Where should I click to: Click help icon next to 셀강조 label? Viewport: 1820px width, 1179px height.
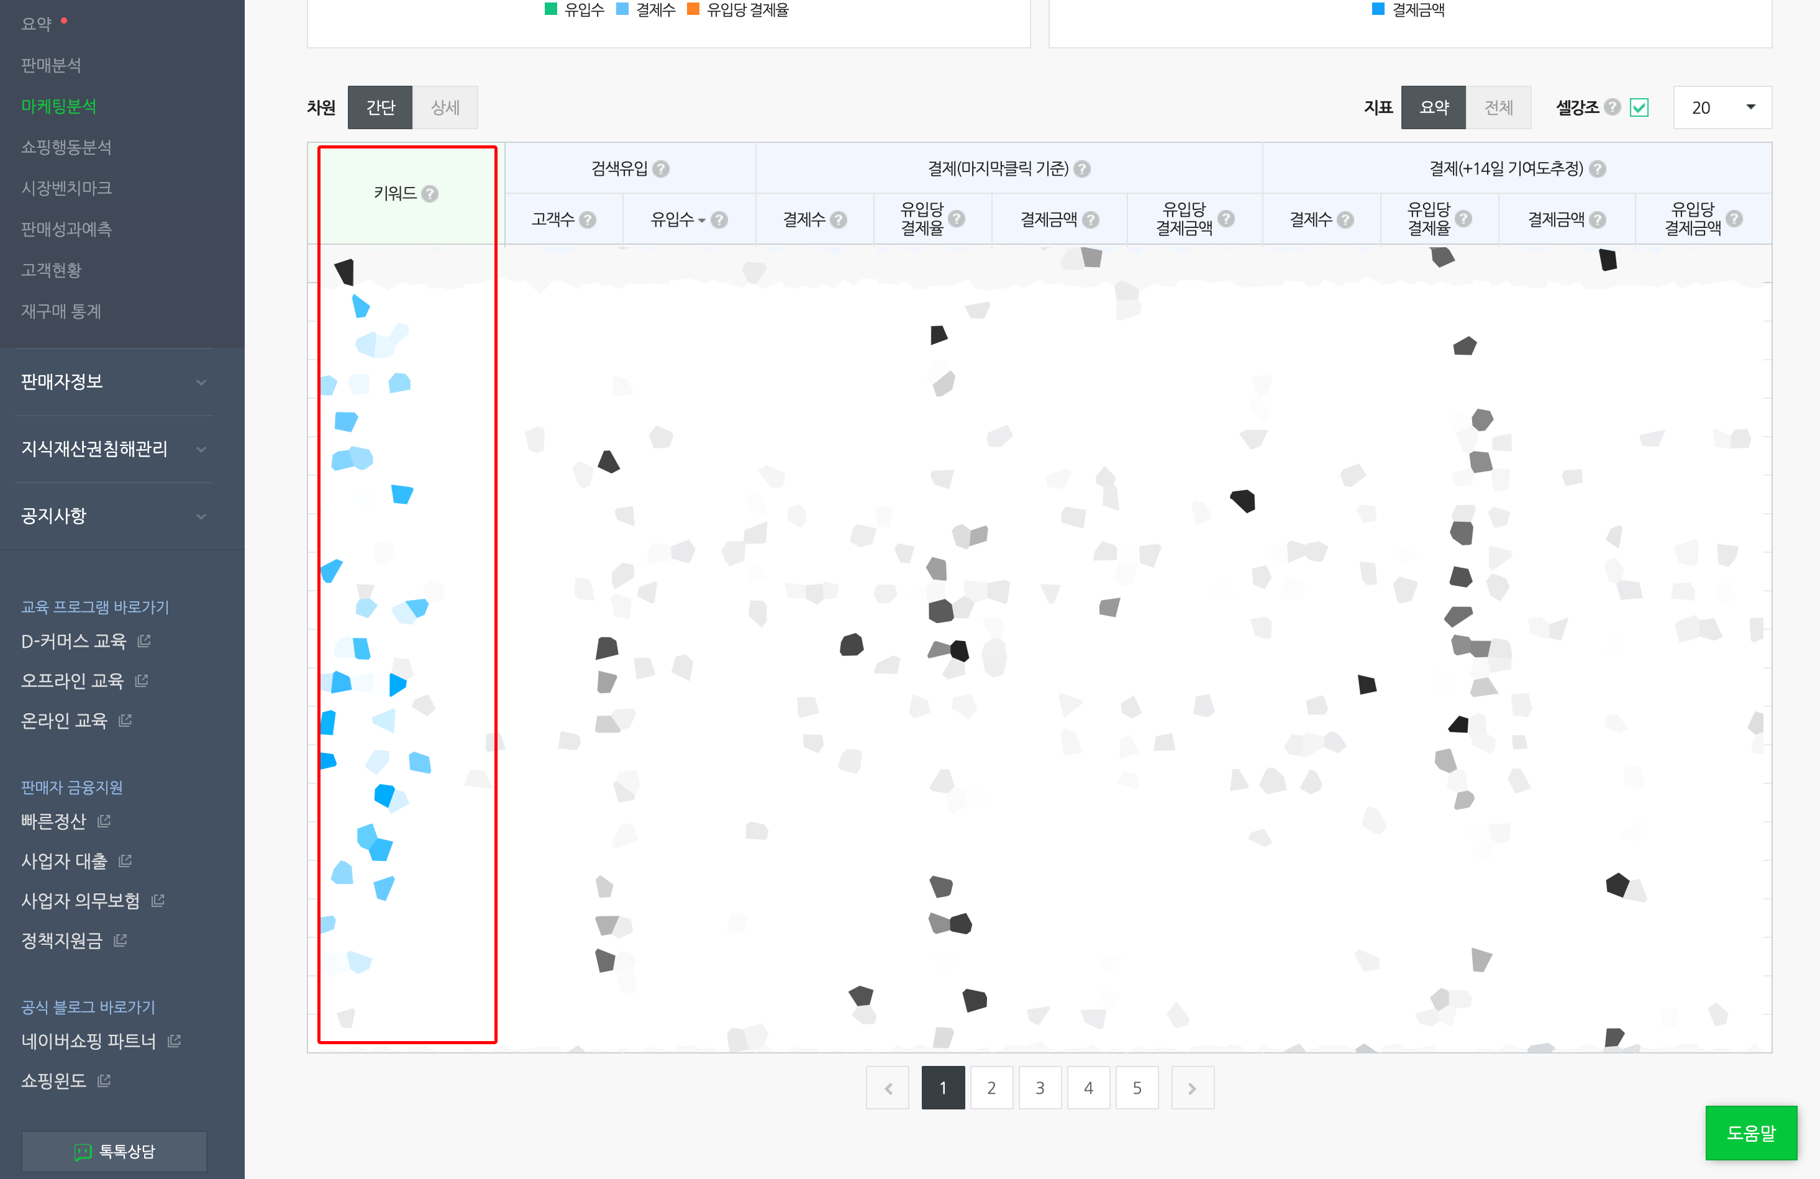[x=1613, y=107]
